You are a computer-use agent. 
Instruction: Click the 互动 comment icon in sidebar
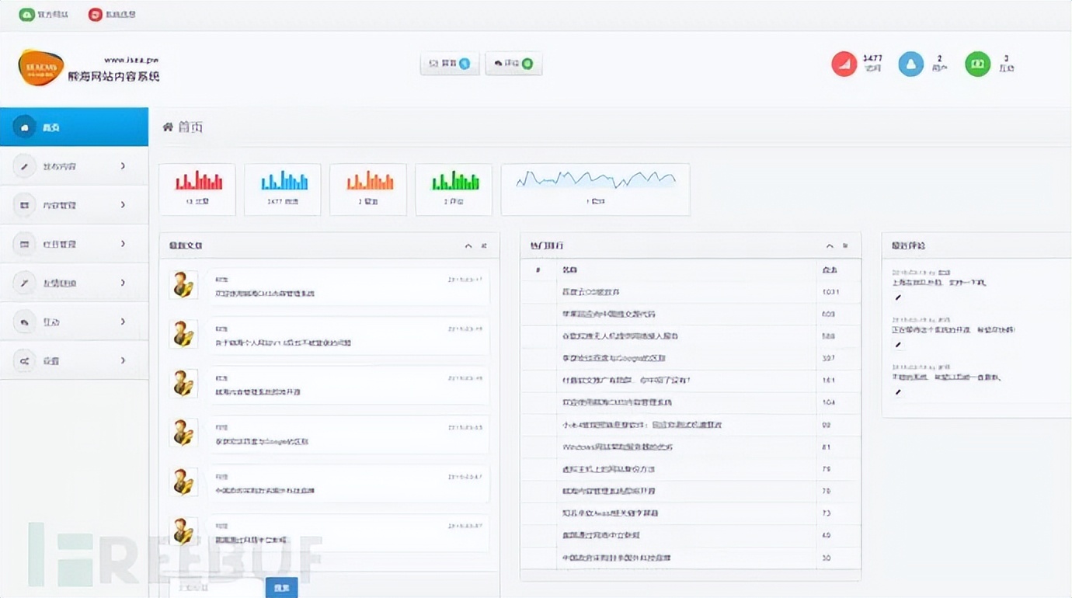(26, 321)
